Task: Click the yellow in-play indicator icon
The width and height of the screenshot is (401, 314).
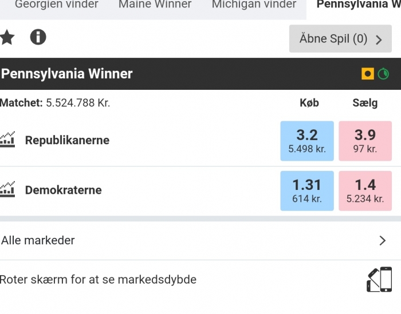Action: (368, 74)
